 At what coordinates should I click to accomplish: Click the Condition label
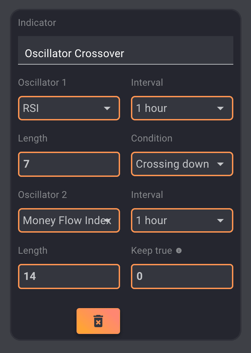tap(152, 138)
